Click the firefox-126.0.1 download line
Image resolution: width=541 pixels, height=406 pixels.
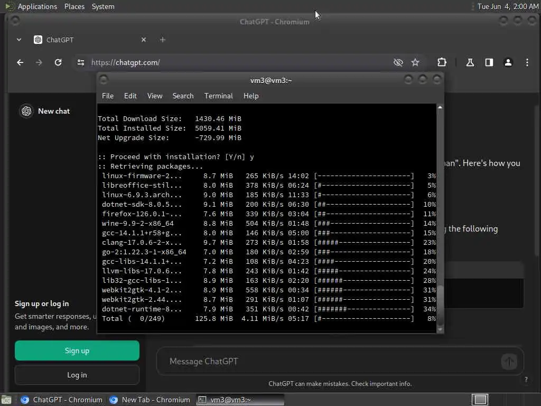tap(269, 214)
